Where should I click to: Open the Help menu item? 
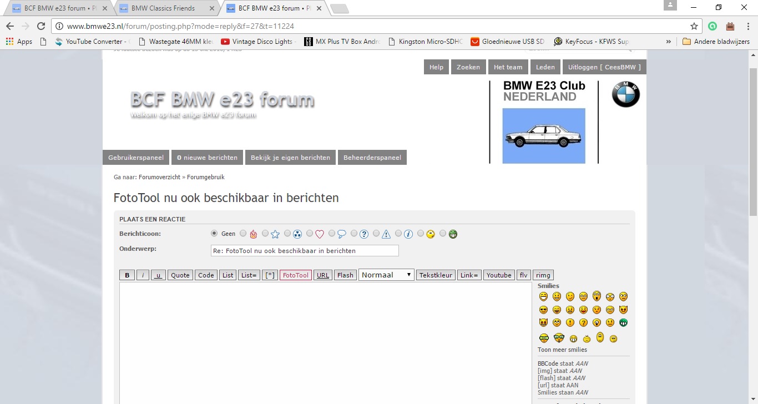point(437,67)
